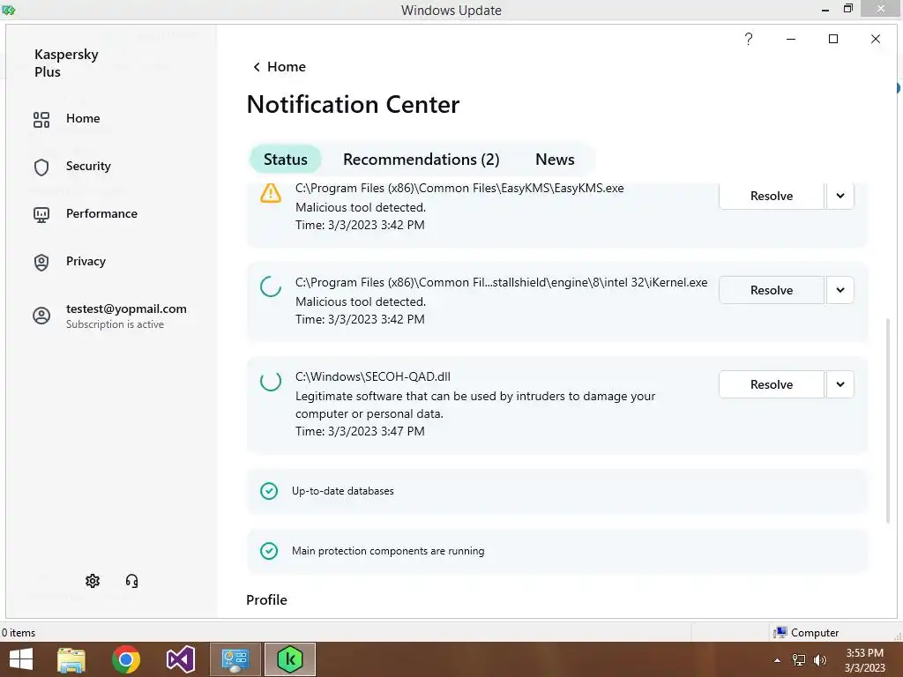Click the C:\Windows\SECOH-QAD.dll path text
Screen dimensions: 903x677
tap(373, 377)
